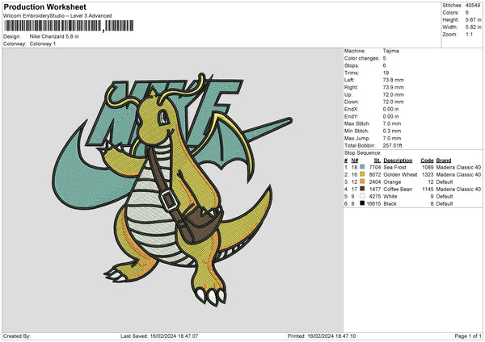This screenshot has height=342, width=485.
Task: Select the 'Page 1 of 1' footer text
Action: [x=468, y=336]
